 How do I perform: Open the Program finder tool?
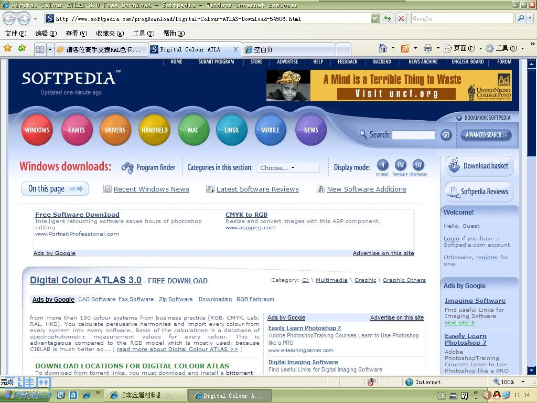[148, 167]
